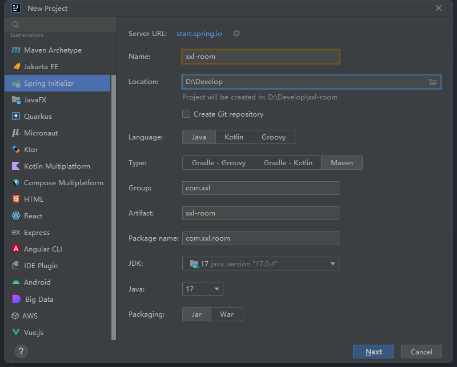
Task: Select Maven Archetype generator
Action: (58, 50)
